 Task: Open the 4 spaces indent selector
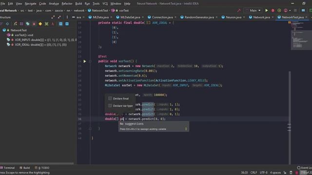pyautogui.click(x=275, y=173)
